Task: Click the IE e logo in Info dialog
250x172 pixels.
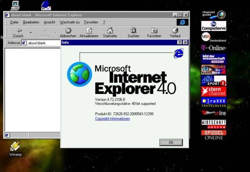Action: tap(179, 53)
